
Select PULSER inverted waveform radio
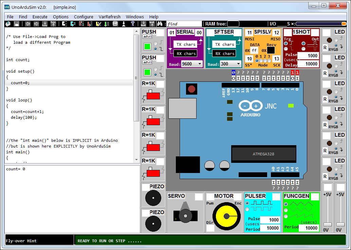tap(247, 209)
